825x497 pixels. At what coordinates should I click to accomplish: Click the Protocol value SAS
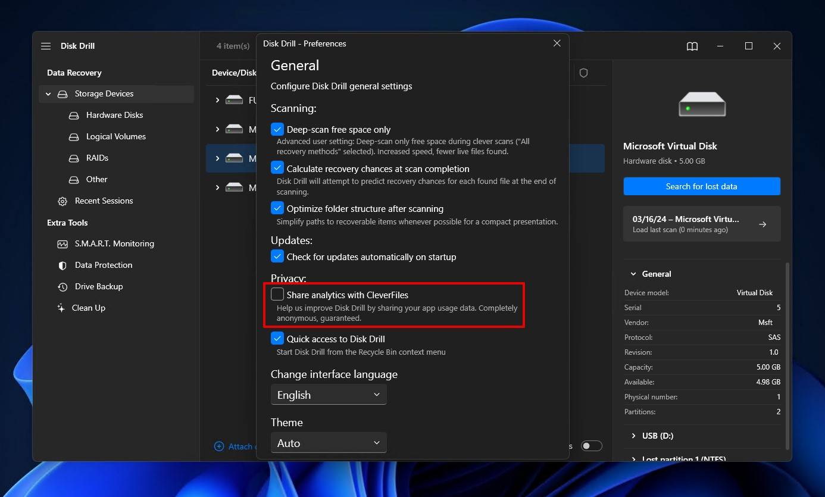pyautogui.click(x=774, y=337)
